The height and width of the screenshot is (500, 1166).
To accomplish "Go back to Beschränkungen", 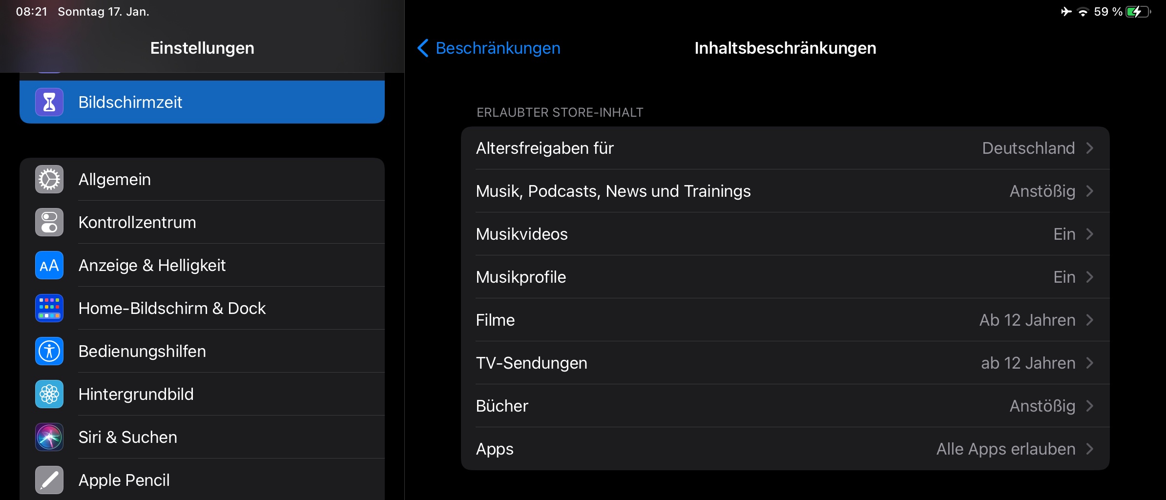I will (489, 48).
